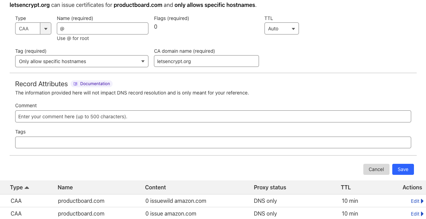Open the record Type dropdown showing CAA
This screenshot has width=426, height=219.
coord(33,29)
